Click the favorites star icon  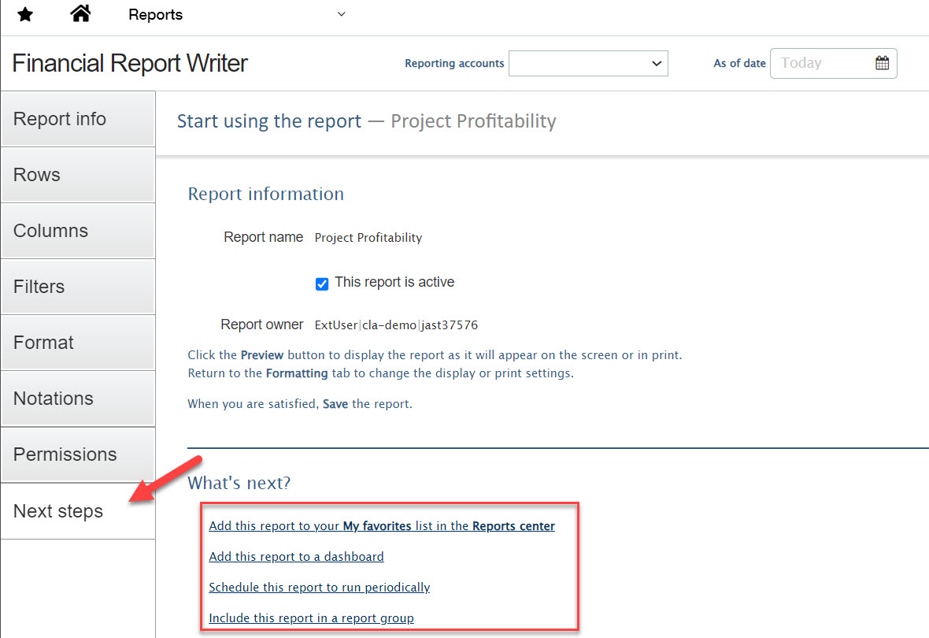click(25, 15)
